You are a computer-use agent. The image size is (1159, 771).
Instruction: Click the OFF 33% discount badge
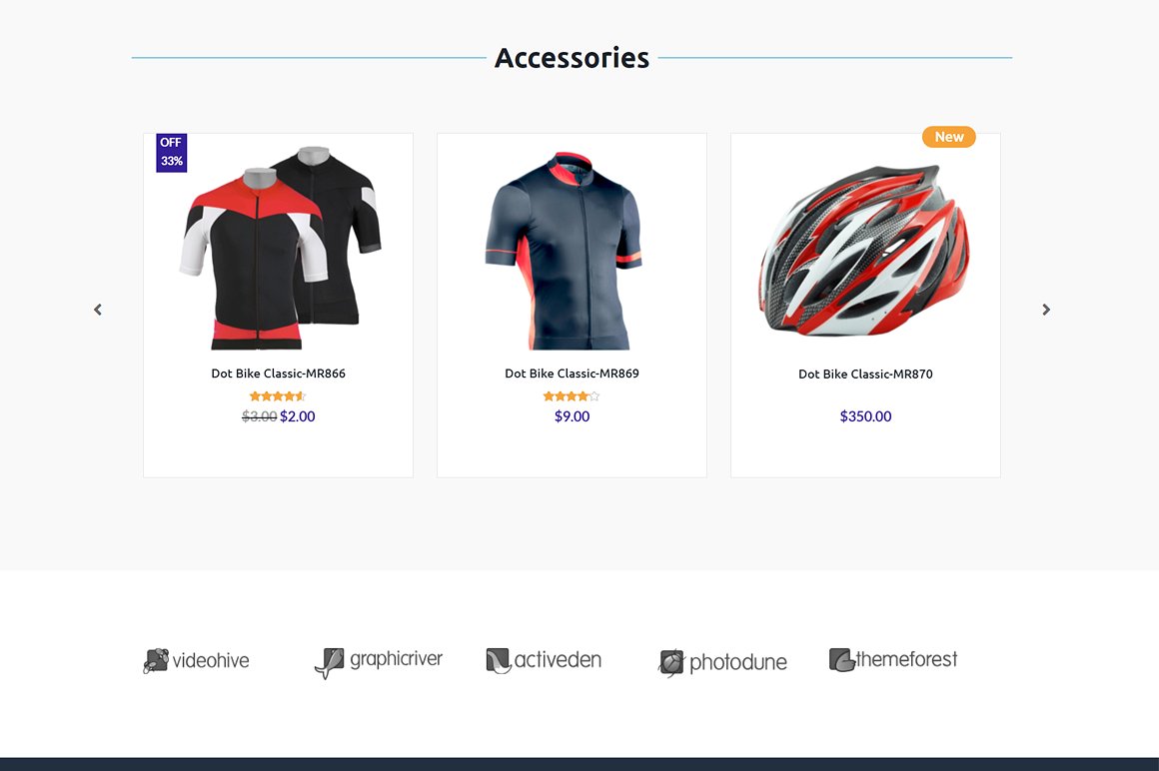tap(172, 153)
